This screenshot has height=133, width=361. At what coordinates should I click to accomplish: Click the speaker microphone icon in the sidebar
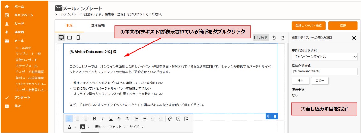coord(7,32)
